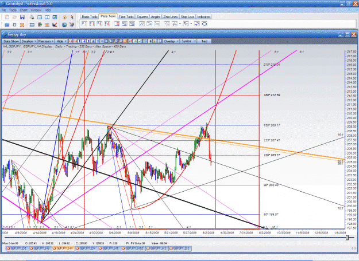Close the GBPJPY_D7 chart tab

tap(77, 248)
